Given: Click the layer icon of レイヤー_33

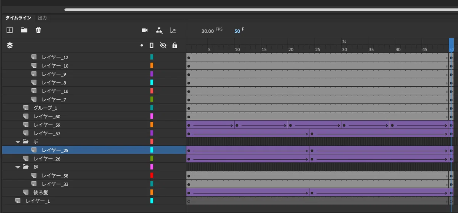Looking at the screenshot, I should (34, 184).
